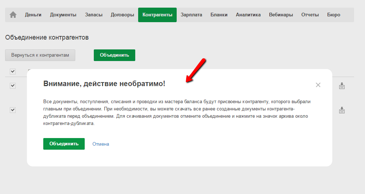
Task: Confirm merge with Объединить in the dialog
Action: click(x=64, y=144)
